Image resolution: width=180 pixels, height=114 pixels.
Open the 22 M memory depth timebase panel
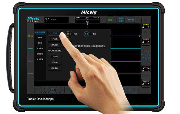[87, 20]
